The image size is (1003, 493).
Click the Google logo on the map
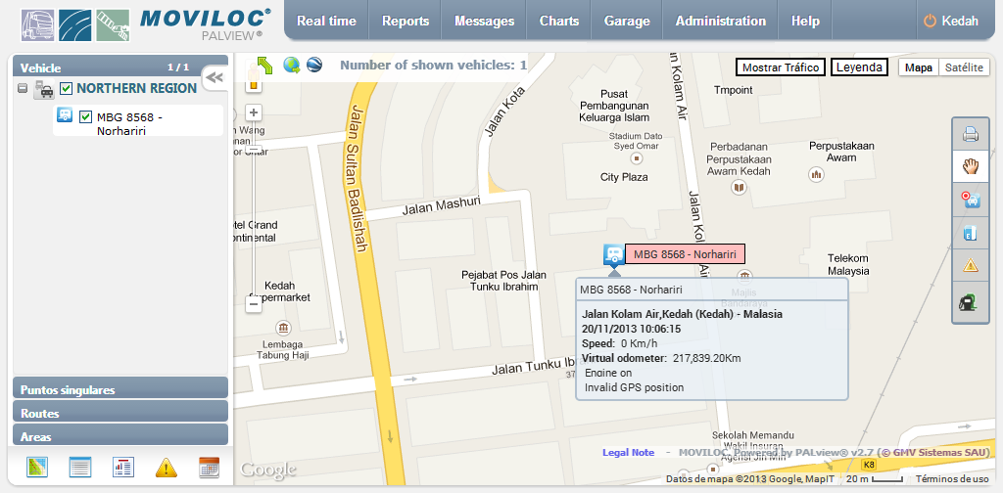[x=268, y=471]
